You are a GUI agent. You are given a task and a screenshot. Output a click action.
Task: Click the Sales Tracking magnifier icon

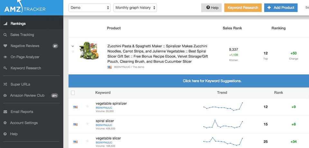(x=5, y=35)
